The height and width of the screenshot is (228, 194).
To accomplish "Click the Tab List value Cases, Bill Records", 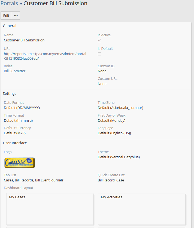I will [34, 180].
